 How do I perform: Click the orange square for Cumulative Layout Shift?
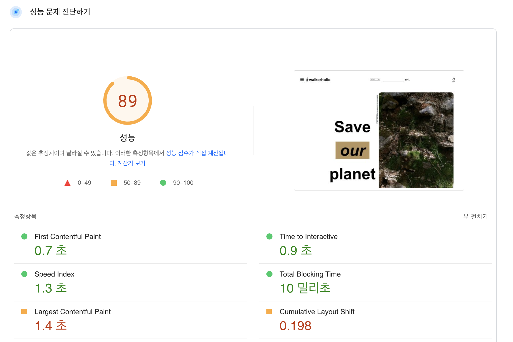click(269, 311)
